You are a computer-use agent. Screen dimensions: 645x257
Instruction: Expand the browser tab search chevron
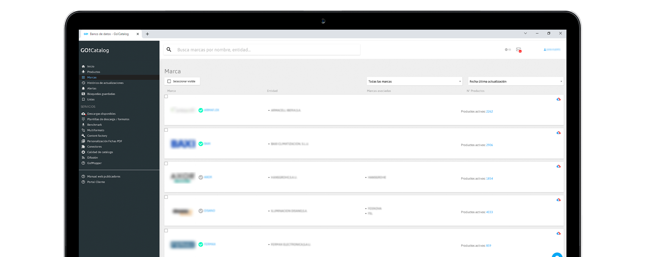pyautogui.click(x=525, y=34)
